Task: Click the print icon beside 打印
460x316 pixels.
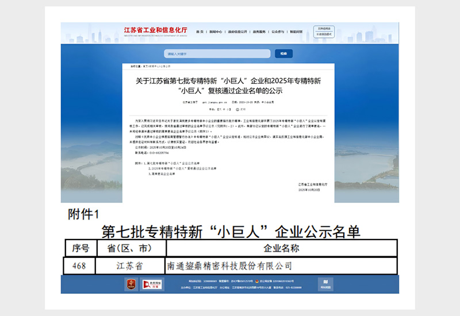Action: click(237, 109)
